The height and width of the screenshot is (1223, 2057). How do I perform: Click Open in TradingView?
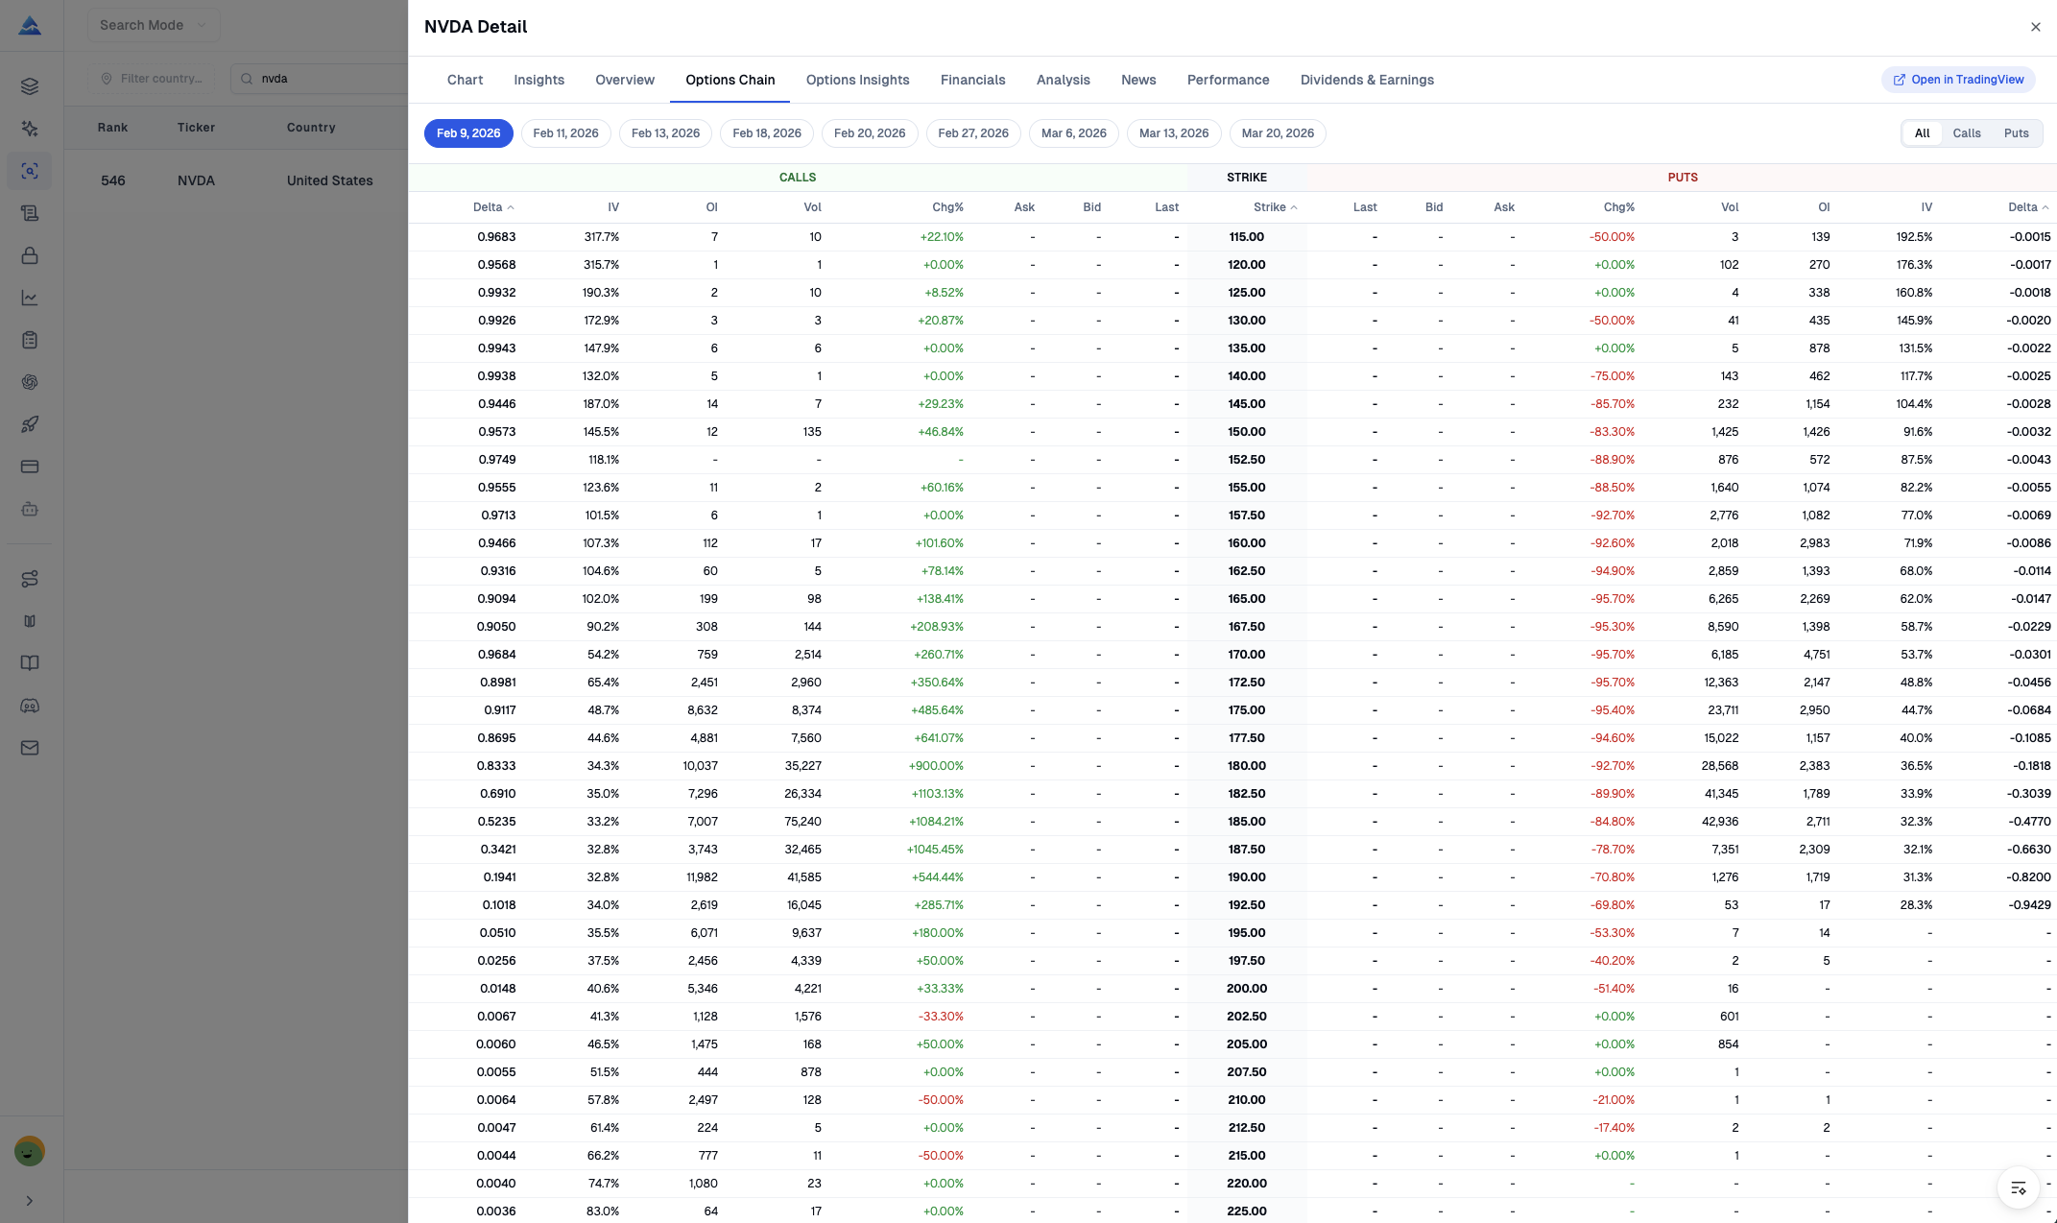pos(1958,79)
